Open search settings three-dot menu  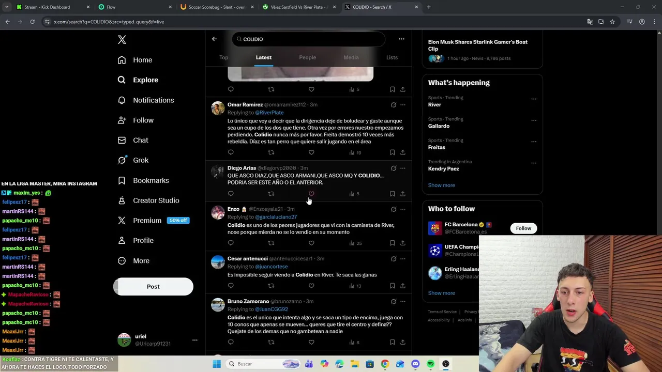coord(401,39)
